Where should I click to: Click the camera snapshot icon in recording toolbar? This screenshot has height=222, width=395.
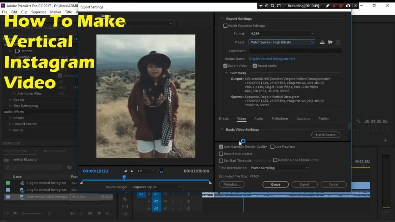[x=348, y=6]
